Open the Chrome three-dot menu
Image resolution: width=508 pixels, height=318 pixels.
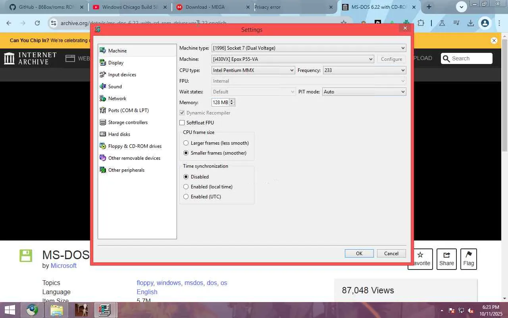499,23
